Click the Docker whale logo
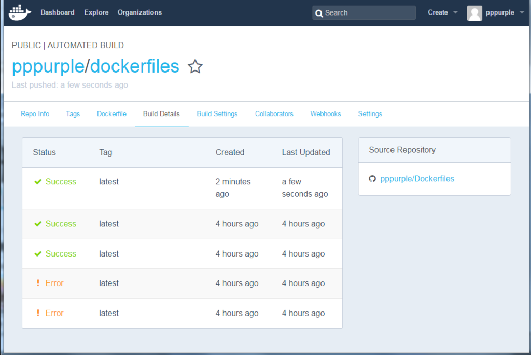 point(20,12)
